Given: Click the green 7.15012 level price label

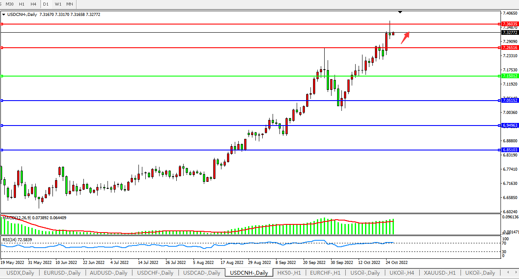Looking at the screenshot, I should point(510,76).
